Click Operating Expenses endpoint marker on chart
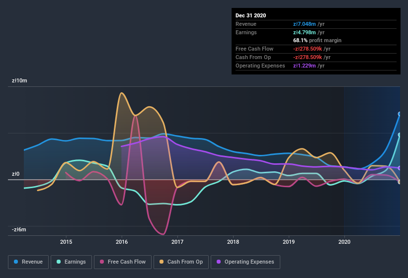The height and width of the screenshot is (278, 408). pyautogui.click(x=400, y=168)
